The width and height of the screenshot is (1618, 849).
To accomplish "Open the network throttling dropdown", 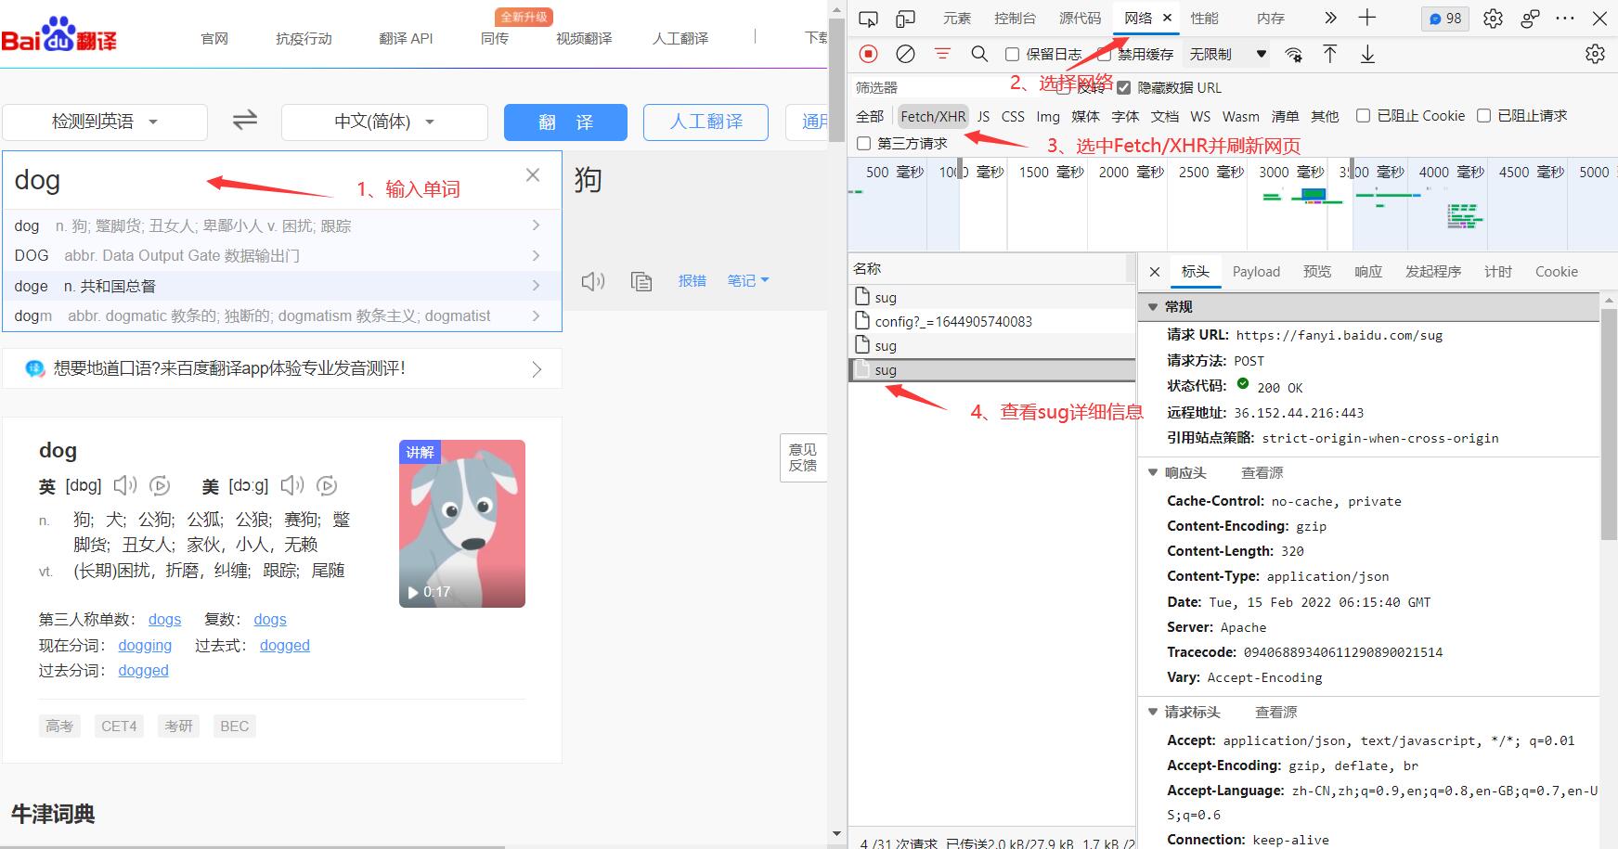I will (1228, 55).
